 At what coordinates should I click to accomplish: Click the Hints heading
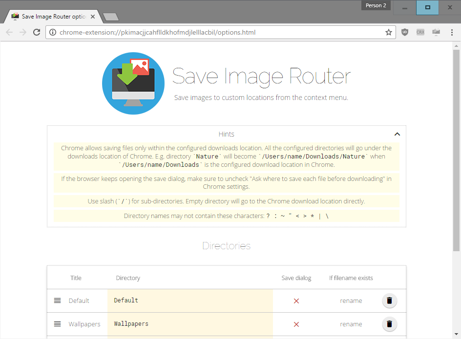(227, 134)
